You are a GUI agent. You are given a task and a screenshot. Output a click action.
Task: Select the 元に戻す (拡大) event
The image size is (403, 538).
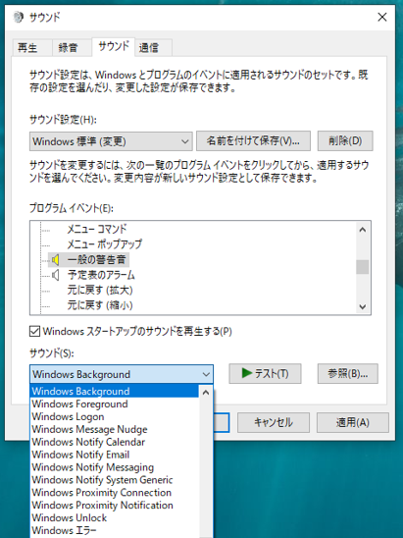point(100,290)
